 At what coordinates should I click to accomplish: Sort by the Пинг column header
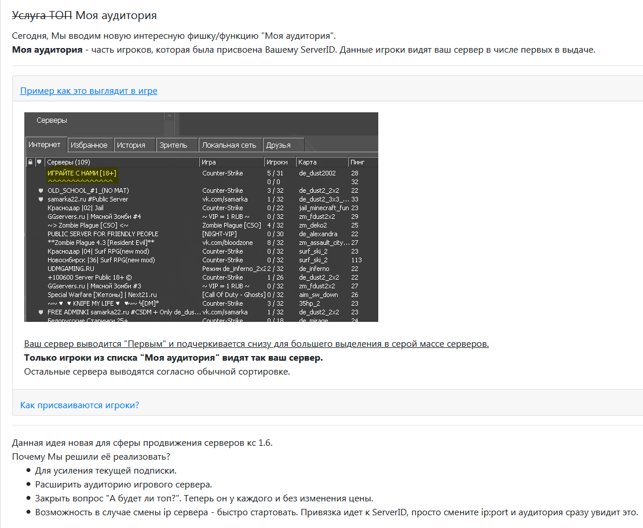tap(363, 162)
